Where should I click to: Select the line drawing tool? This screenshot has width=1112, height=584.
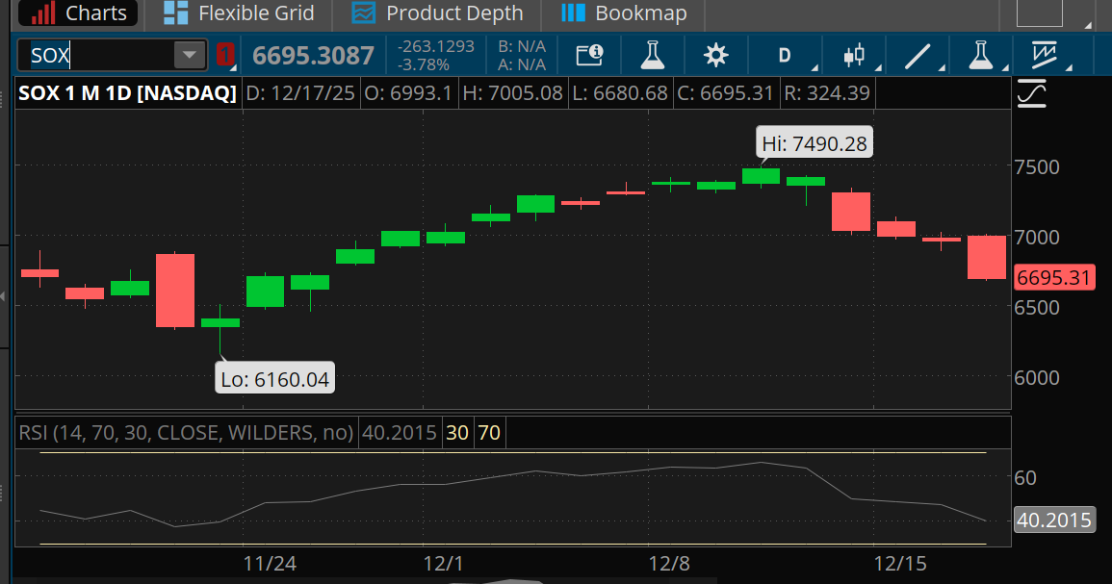click(918, 55)
